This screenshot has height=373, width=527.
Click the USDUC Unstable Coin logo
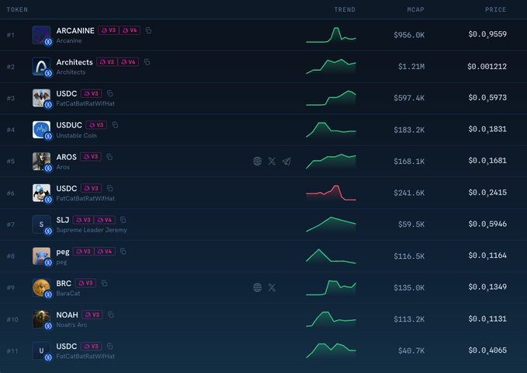41,130
